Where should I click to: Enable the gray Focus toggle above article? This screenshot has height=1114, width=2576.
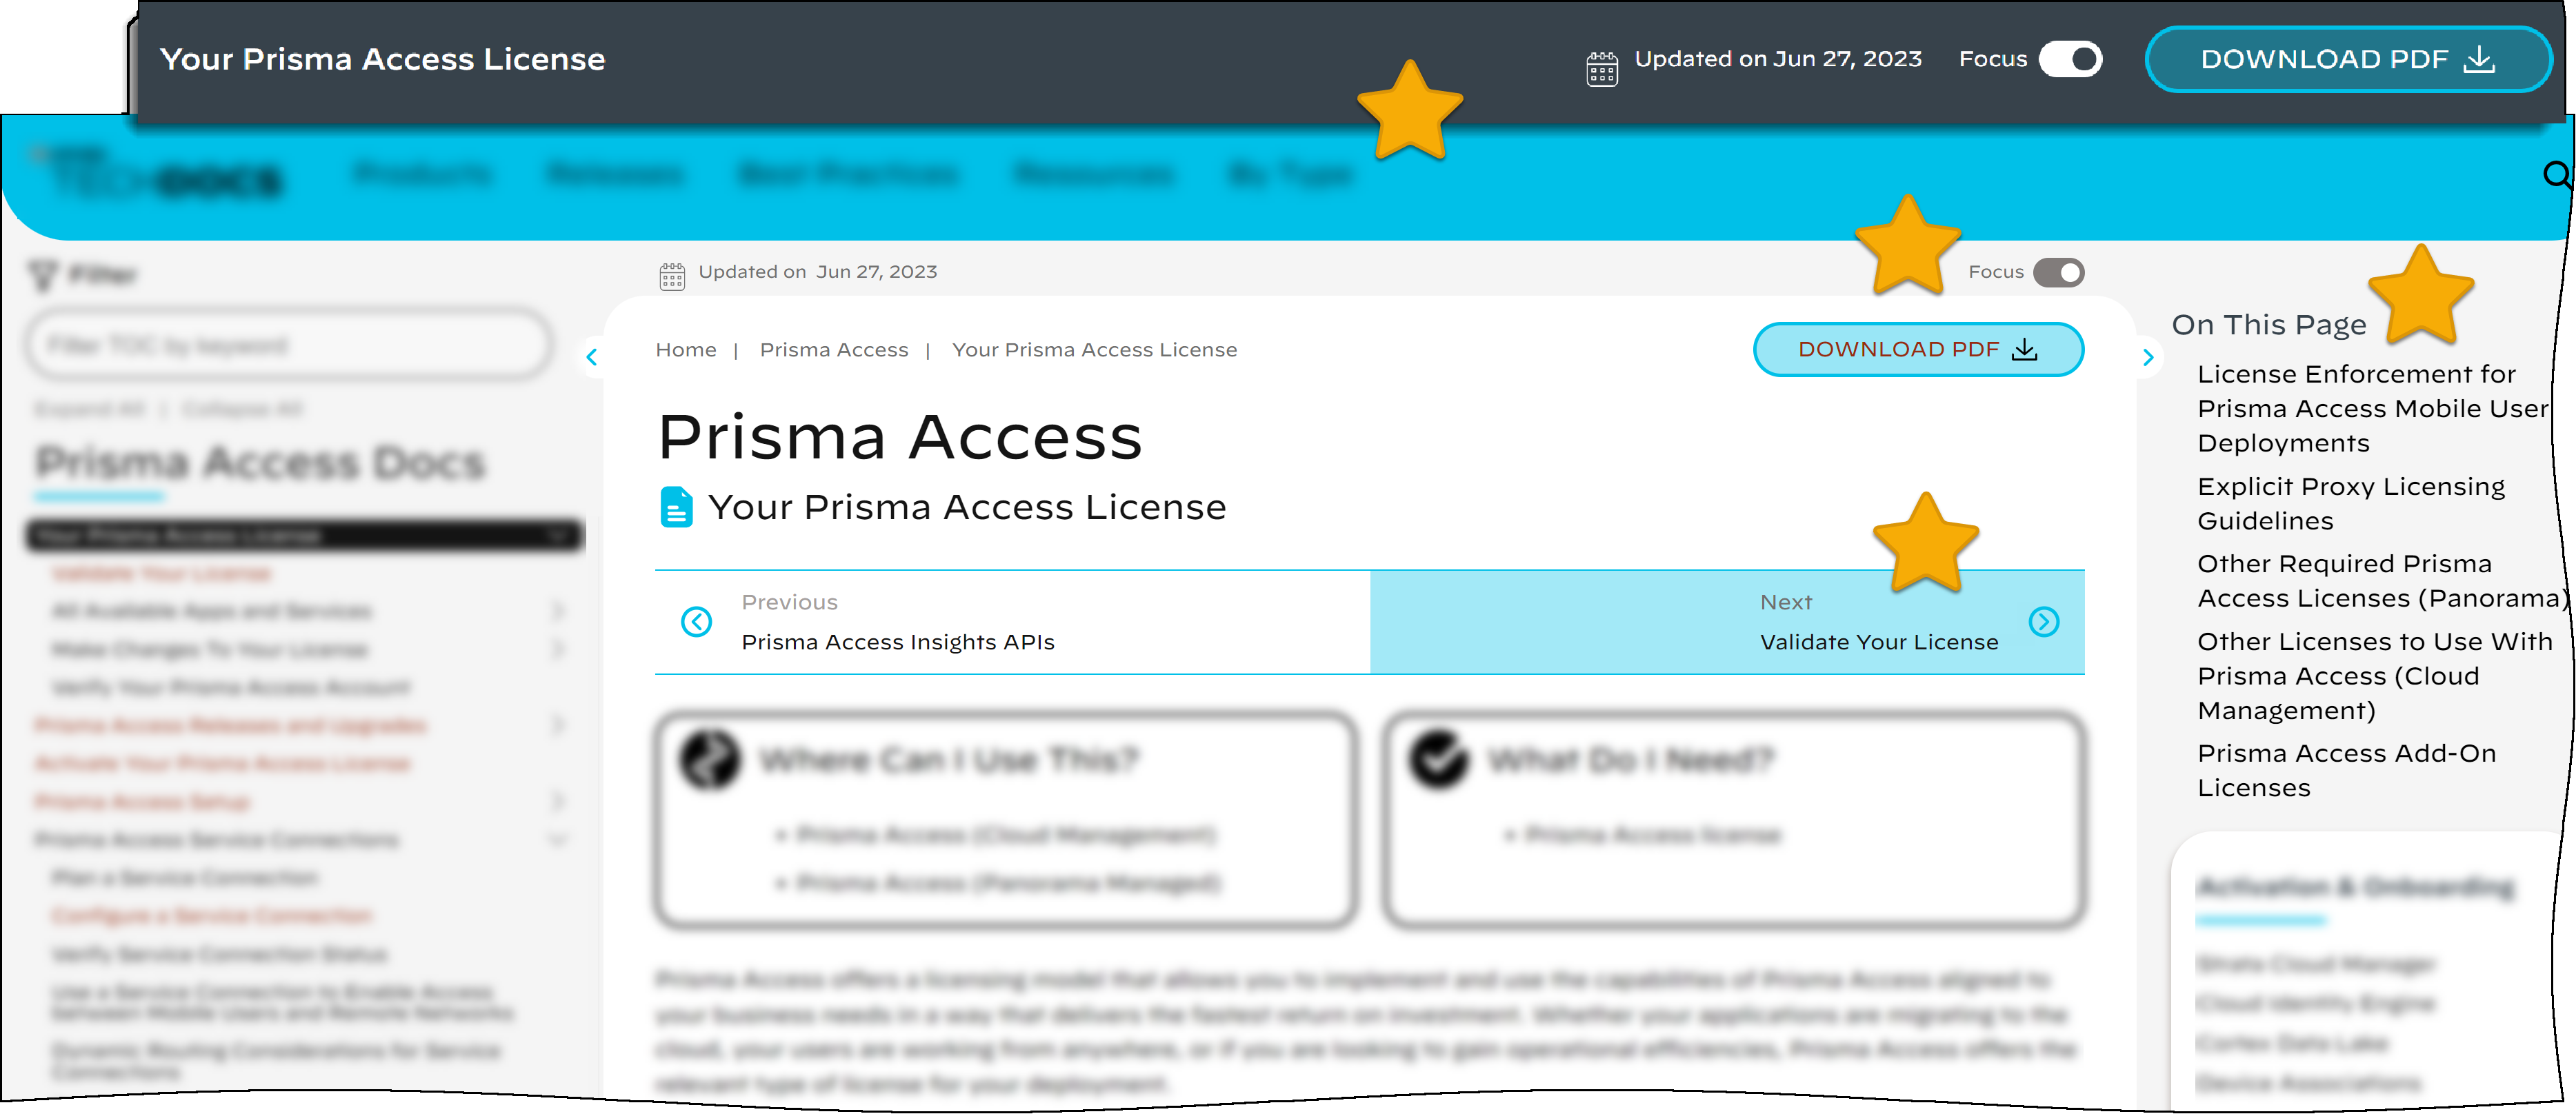point(2058,273)
